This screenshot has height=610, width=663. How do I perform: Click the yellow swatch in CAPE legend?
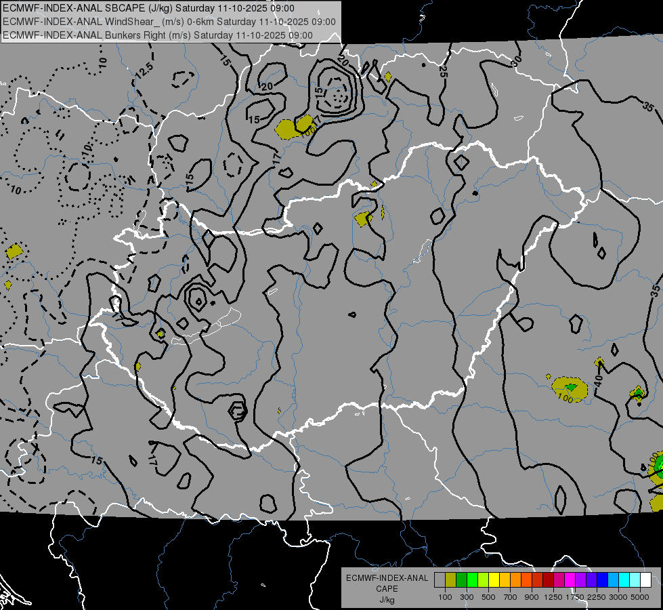pyautogui.click(x=494, y=580)
